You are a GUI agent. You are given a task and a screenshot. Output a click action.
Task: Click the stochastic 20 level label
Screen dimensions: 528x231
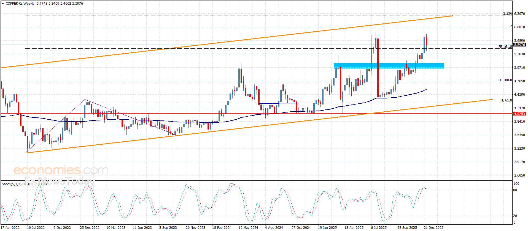pyautogui.click(x=515, y=216)
